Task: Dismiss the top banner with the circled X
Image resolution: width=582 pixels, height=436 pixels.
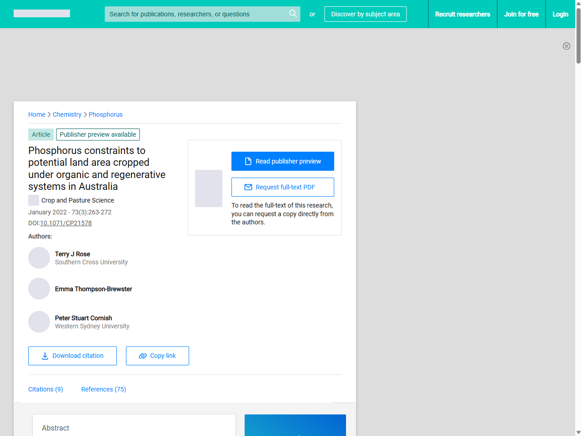Action: pos(567,46)
